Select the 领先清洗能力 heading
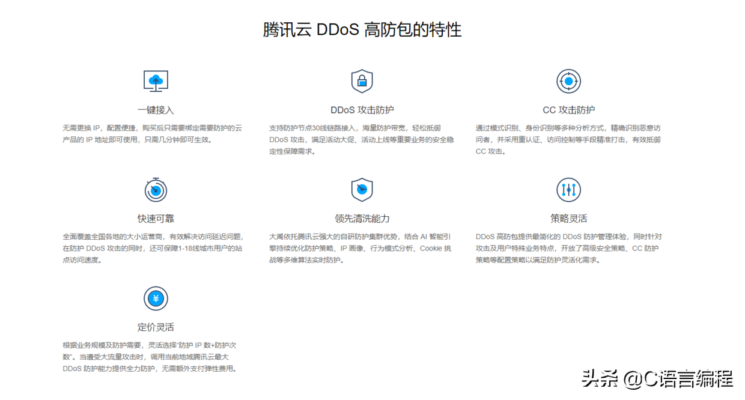The image size is (745, 400). pos(362,219)
